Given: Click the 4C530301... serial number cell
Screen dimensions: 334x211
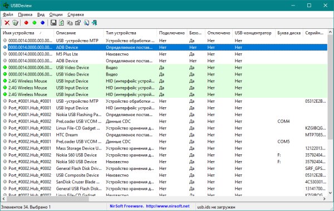Looking at the screenshot, I should point(316,182).
